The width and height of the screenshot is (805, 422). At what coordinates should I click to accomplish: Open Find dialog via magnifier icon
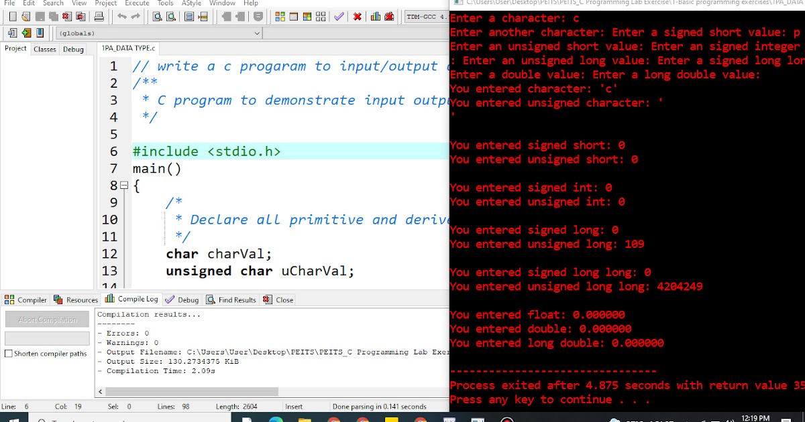pos(156,17)
